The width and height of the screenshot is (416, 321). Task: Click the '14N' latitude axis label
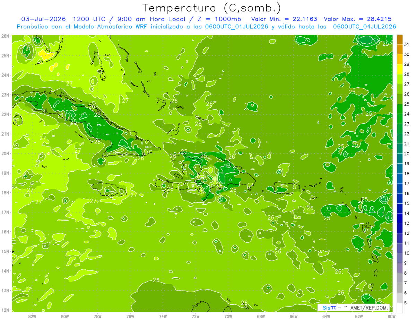[5, 271]
